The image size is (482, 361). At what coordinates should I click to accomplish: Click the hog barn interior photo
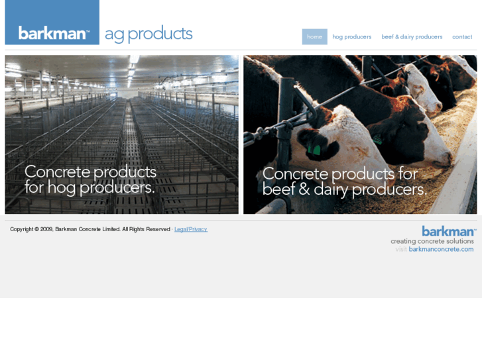click(121, 106)
